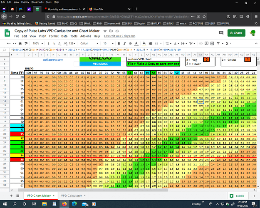The width and height of the screenshot is (260, 208).
Task: Open the Sheets File menu
Action: coord(17,36)
